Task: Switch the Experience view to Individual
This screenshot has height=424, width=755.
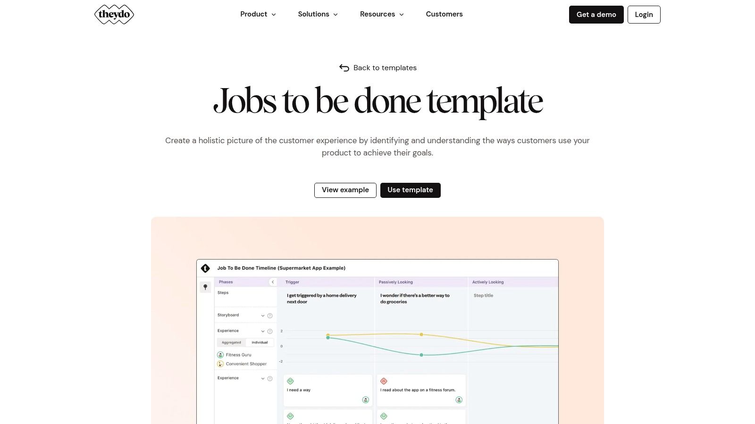Action: [260, 342]
